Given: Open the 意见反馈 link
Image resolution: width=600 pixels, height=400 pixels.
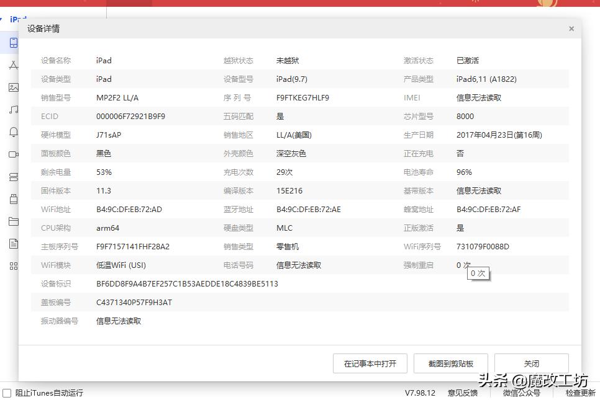Looking at the screenshot, I should pyautogui.click(x=463, y=393).
